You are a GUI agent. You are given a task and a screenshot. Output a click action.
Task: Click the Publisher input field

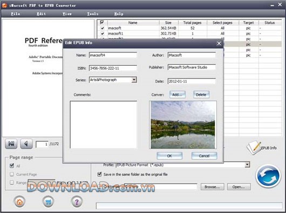click(192, 67)
